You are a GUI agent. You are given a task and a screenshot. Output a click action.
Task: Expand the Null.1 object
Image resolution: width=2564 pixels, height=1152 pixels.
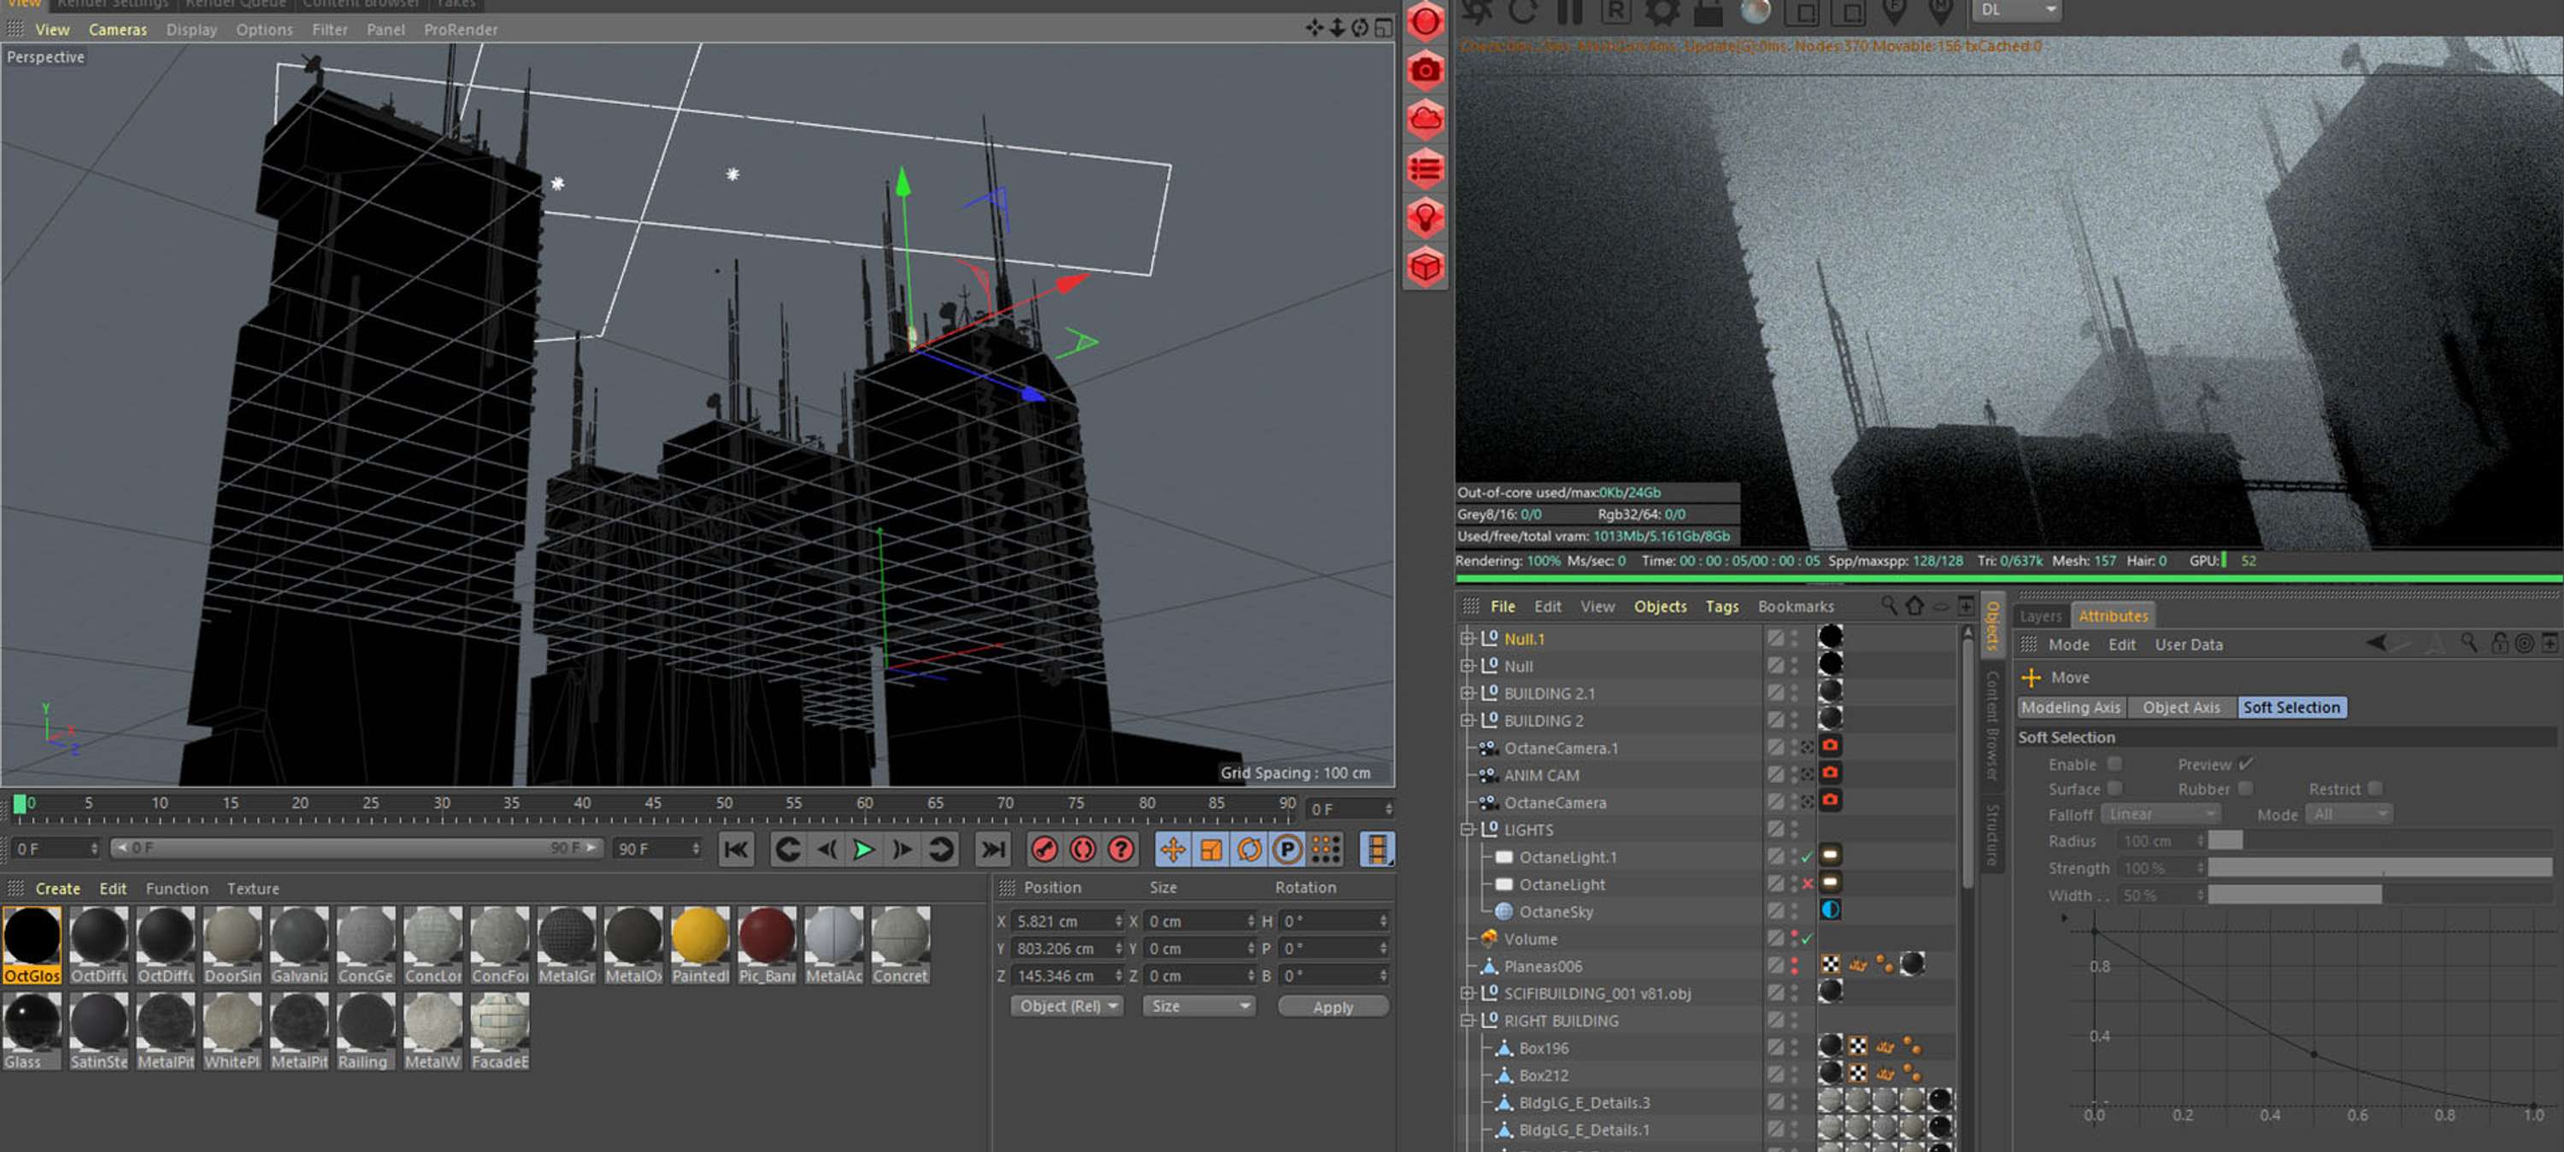(x=1466, y=638)
